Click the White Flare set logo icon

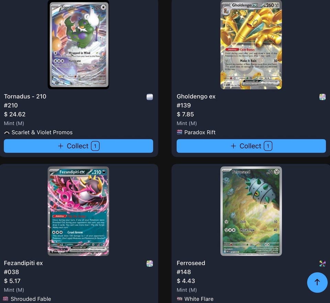(x=179, y=299)
